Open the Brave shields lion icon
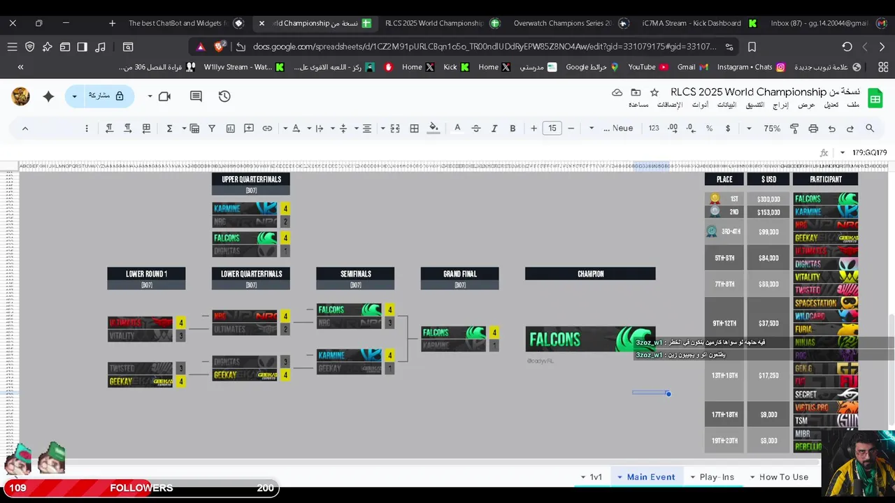 coord(219,47)
